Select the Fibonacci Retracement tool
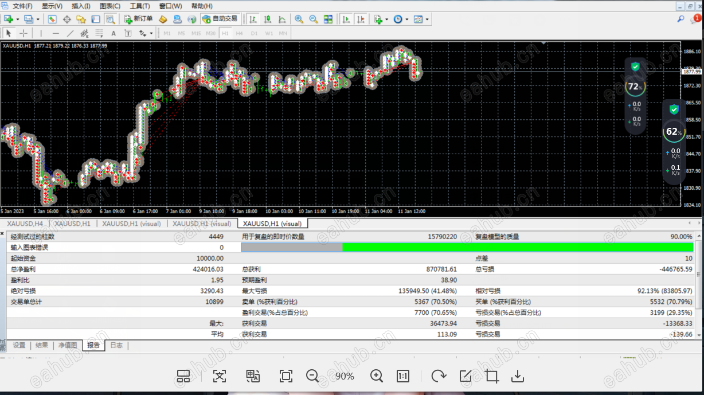The height and width of the screenshot is (395, 704). coord(99,33)
